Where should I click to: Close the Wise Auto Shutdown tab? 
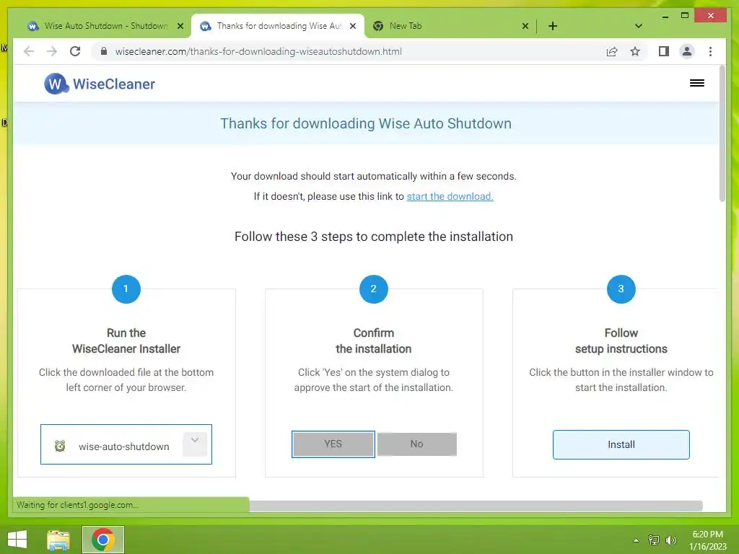180,26
